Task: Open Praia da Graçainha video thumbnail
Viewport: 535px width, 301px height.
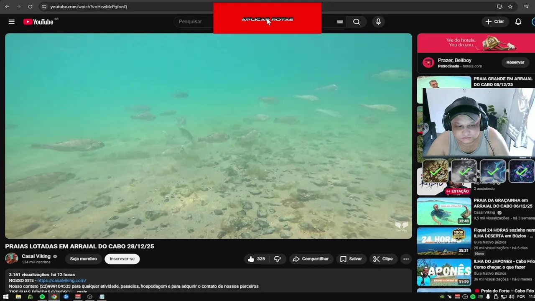Action: click(x=444, y=212)
